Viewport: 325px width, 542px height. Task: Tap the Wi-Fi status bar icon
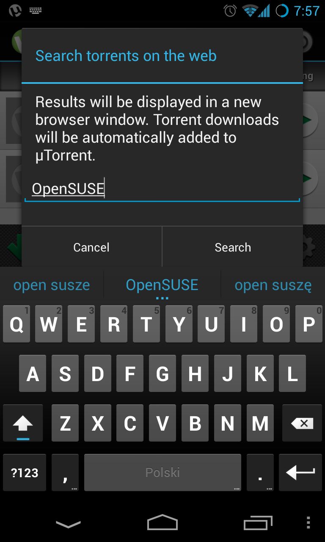coord(251,11)
